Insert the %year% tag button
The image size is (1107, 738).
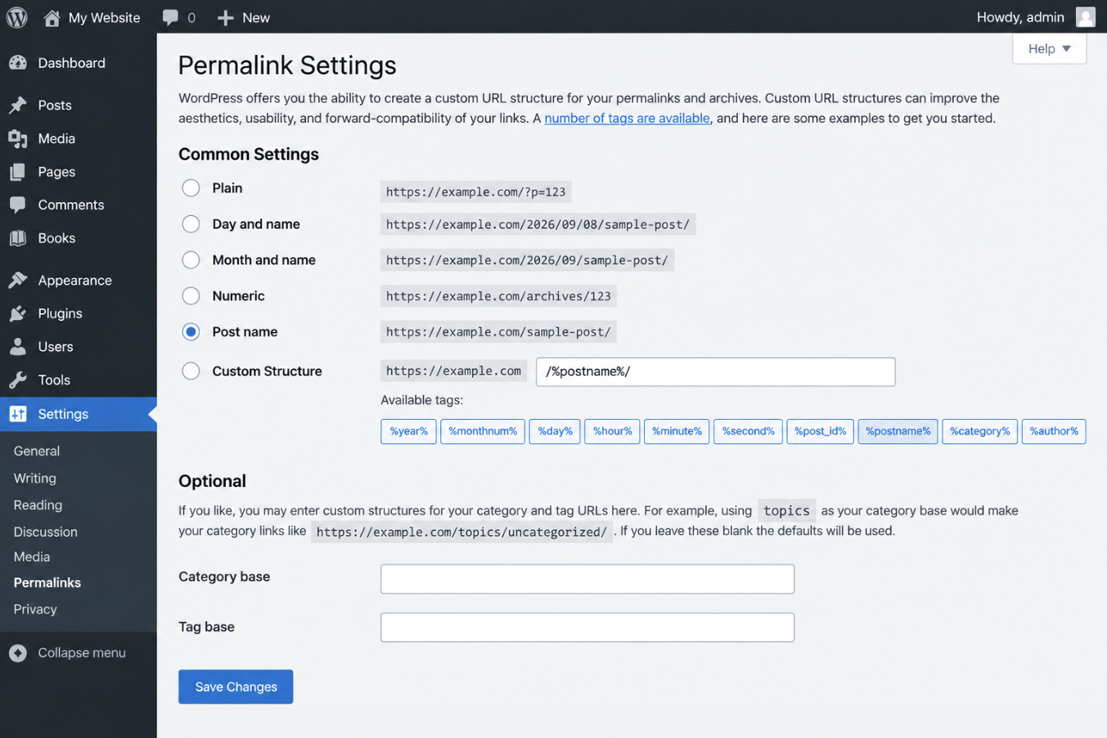click(408, 431)
